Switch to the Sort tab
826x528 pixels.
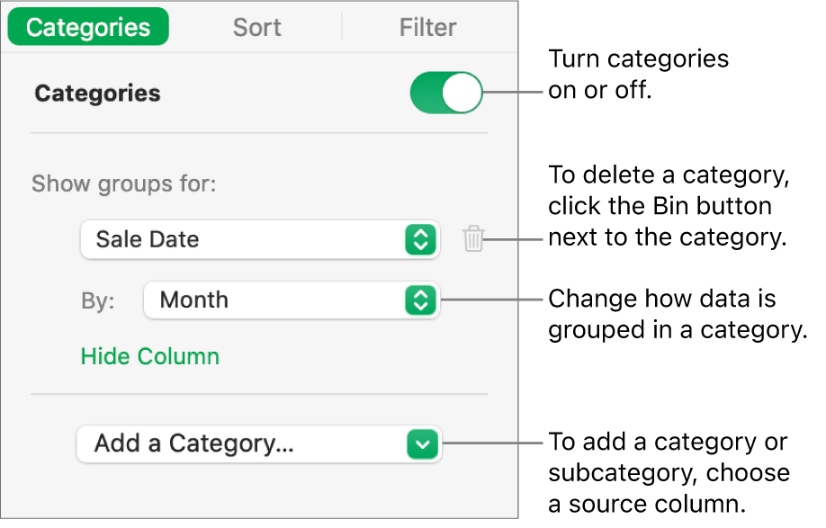coord(256,27)
